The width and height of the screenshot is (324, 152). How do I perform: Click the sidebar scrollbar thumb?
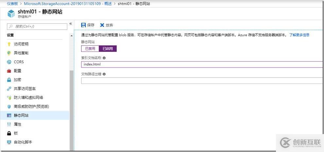(72, 110)
